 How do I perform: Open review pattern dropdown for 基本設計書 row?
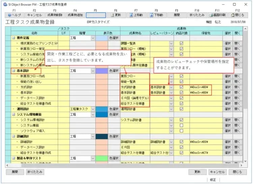pos(171,93)
